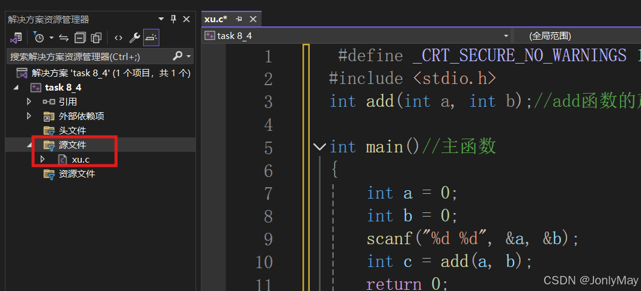Click the 'int add(int a, int b);' declaration
Image resolution: width=641 pixels, height=291 pixels.
pos(431,101)
